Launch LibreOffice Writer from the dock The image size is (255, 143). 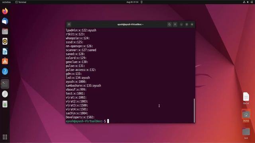pos(5,51)
